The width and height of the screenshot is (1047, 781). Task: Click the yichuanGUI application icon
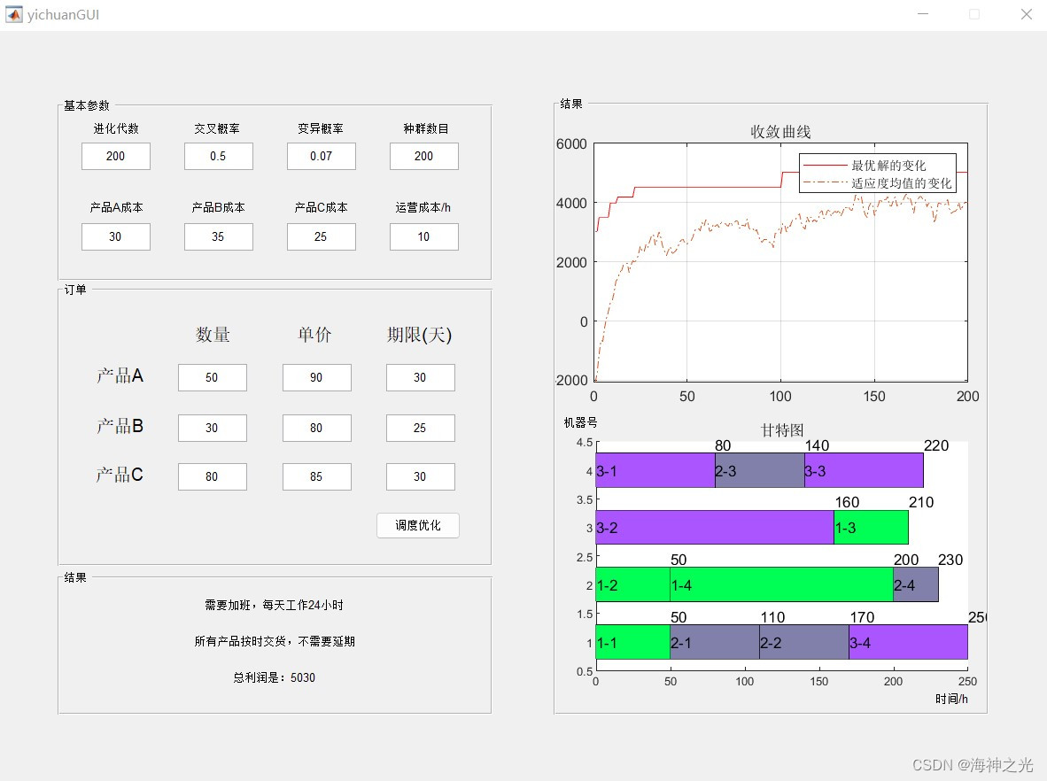coord(13,14)
